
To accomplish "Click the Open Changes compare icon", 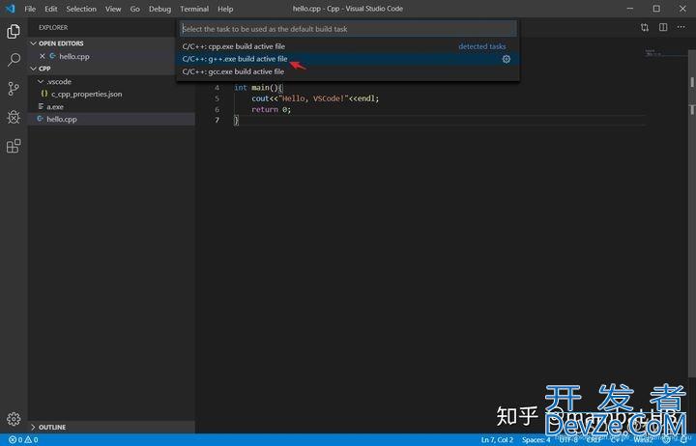I will 645,27.
